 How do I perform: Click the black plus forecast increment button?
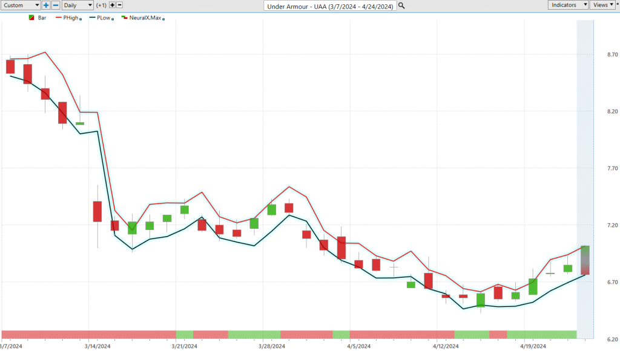coord(113,5)
